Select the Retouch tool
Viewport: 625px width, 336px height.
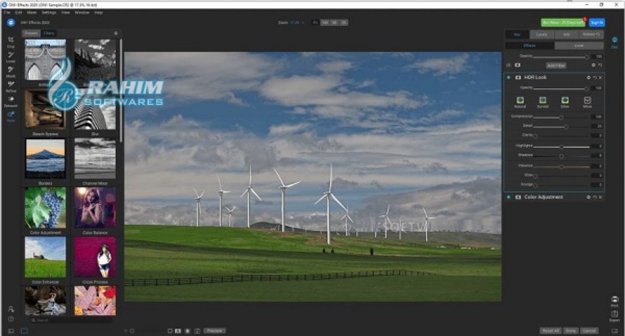coord(11,101)
